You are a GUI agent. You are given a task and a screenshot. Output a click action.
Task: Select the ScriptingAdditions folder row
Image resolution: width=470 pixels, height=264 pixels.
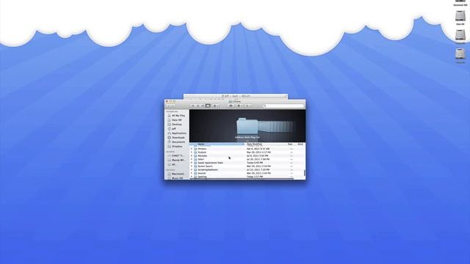coord(247,170)
